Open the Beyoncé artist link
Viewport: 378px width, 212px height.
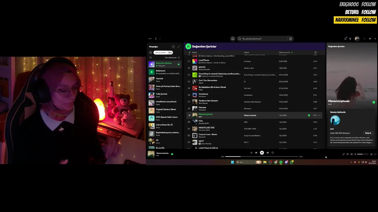pyautogui.click(x=202, y=137)
